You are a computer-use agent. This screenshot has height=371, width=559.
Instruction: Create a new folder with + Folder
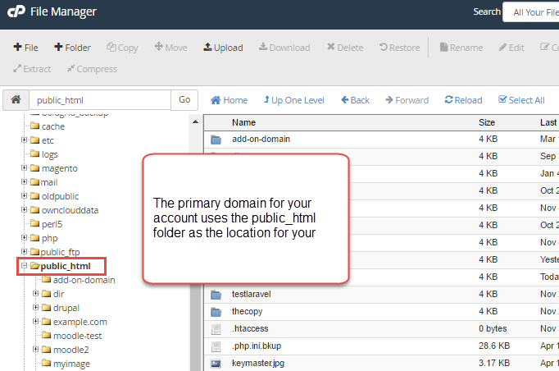tap(72, 48)
